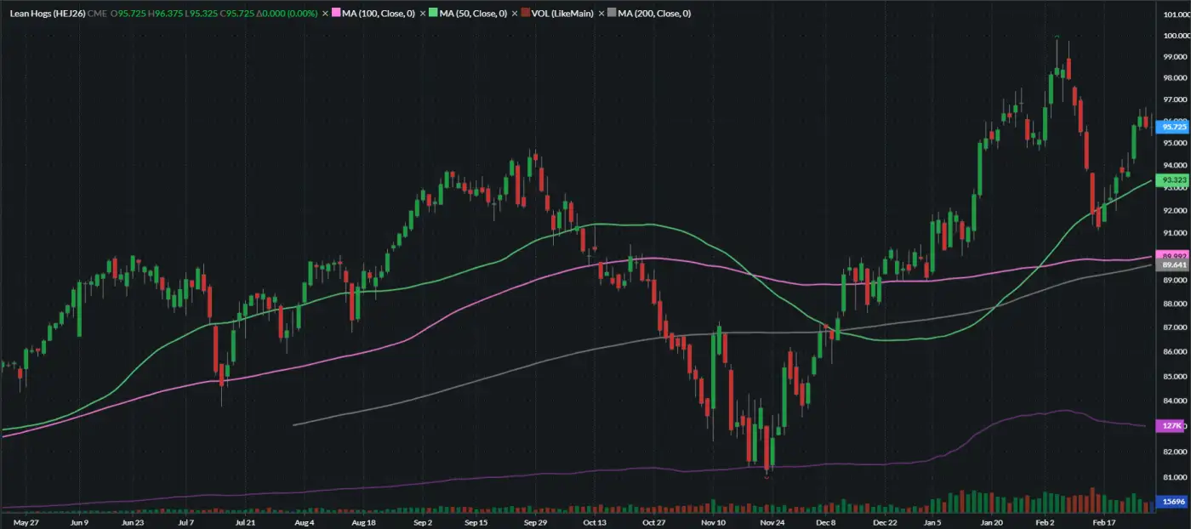Click the green MA 50 color swatch

[431, 14]
